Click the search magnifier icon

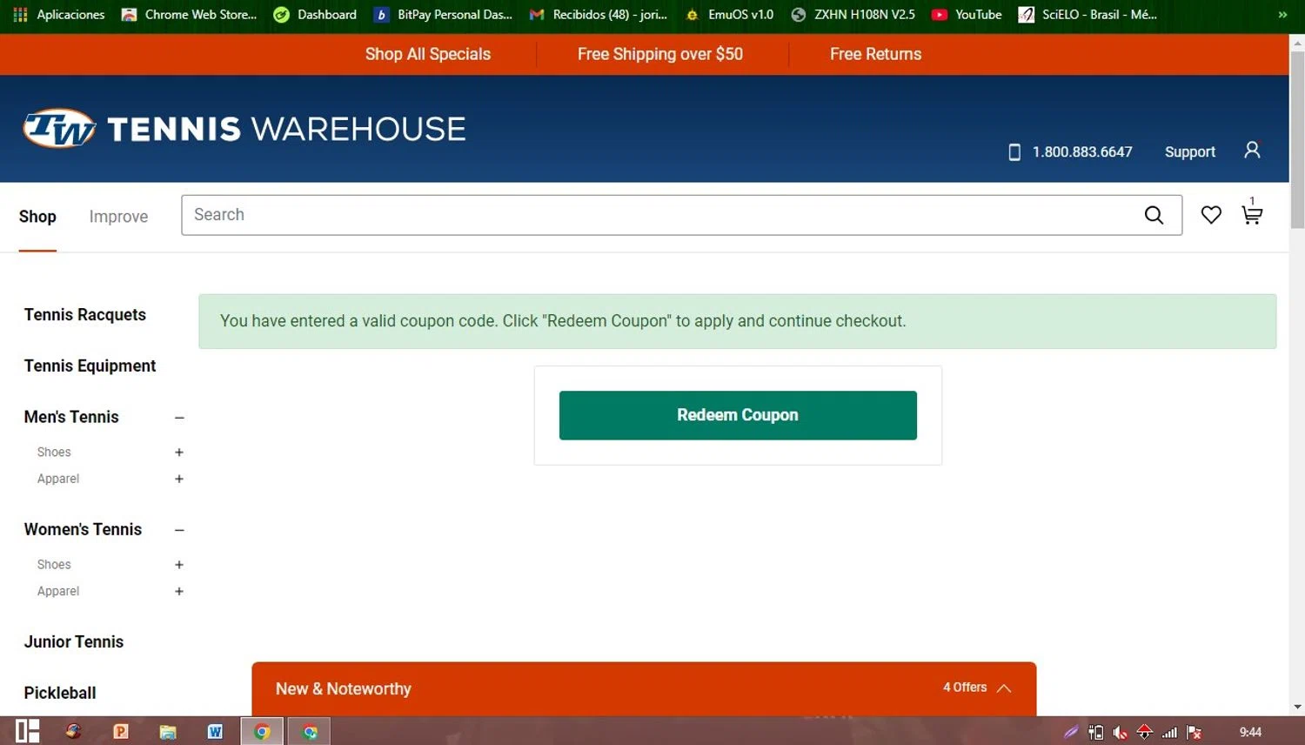coord(1154,215)
